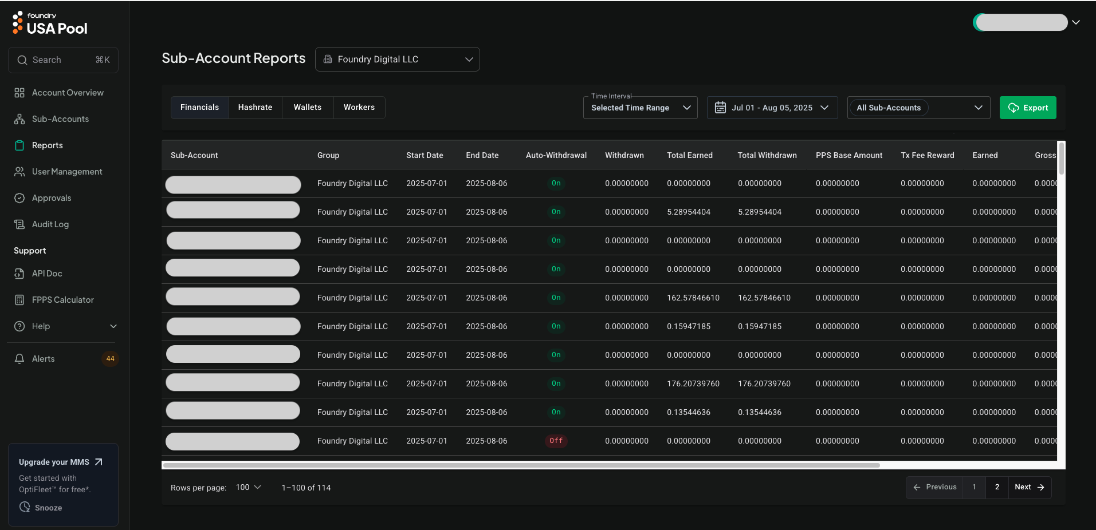Open Alerts using the bell icon
This screenshot has width=1096, height=530.
(x=19, y=359)
